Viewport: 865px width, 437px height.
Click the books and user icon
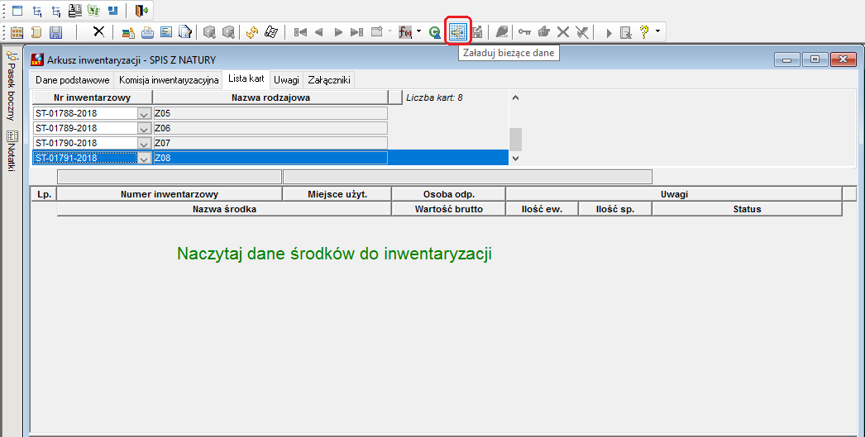click(128, 32)
